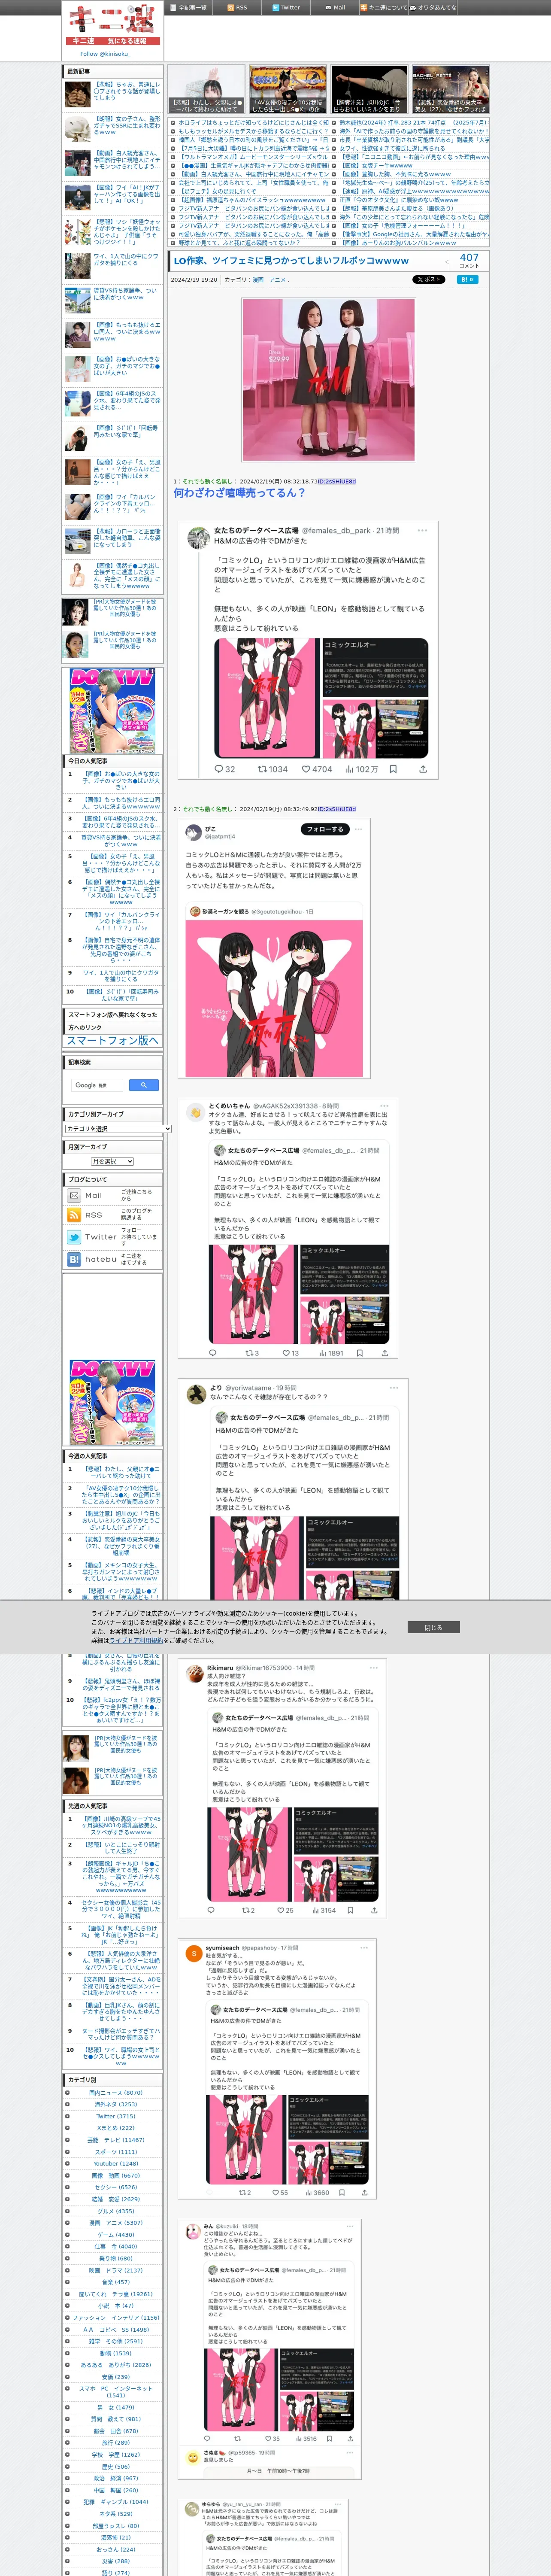Click the X ポスト share button

(x=429, y=280)
